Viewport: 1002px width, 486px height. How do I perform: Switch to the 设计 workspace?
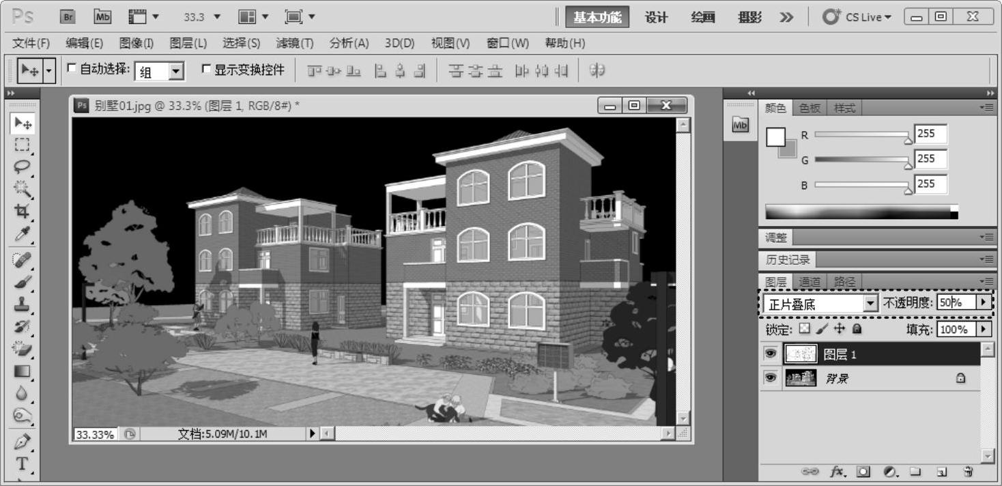coord(657,17)
